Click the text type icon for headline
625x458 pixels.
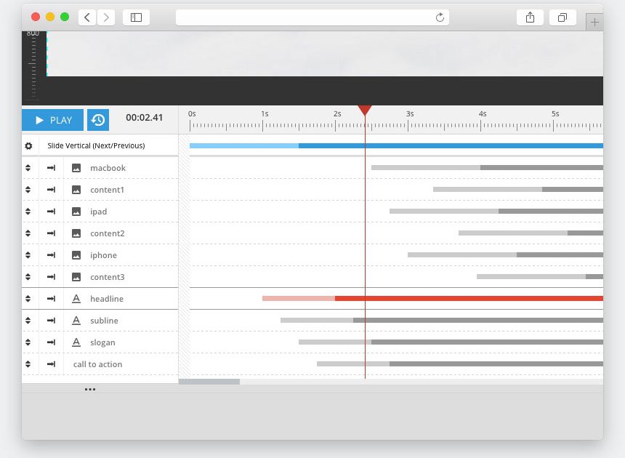click(76, 299)
